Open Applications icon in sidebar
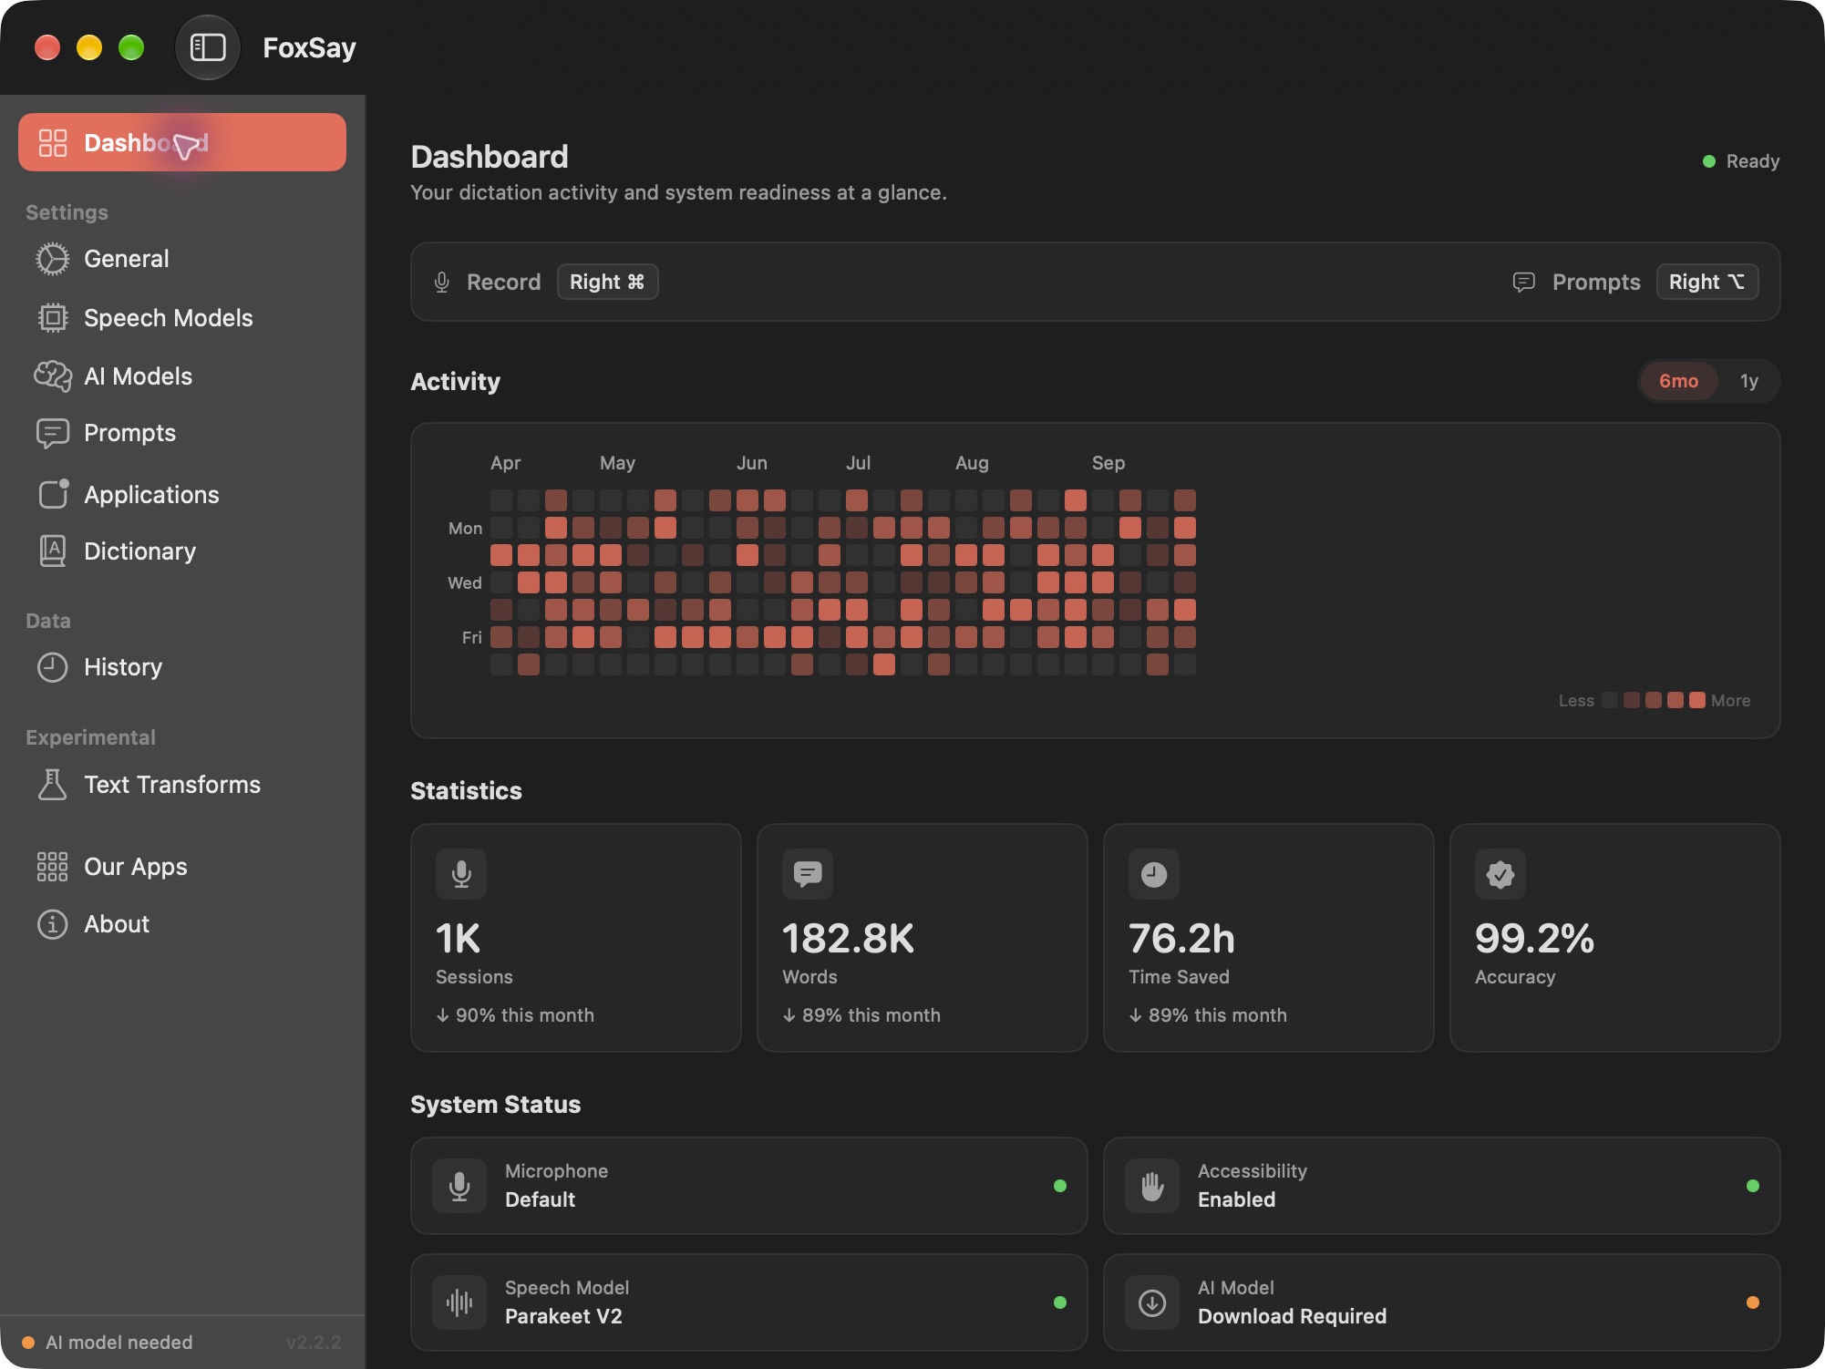Image resolution: width=1825 pixels, height=1369 pixels. pos(53,494)
